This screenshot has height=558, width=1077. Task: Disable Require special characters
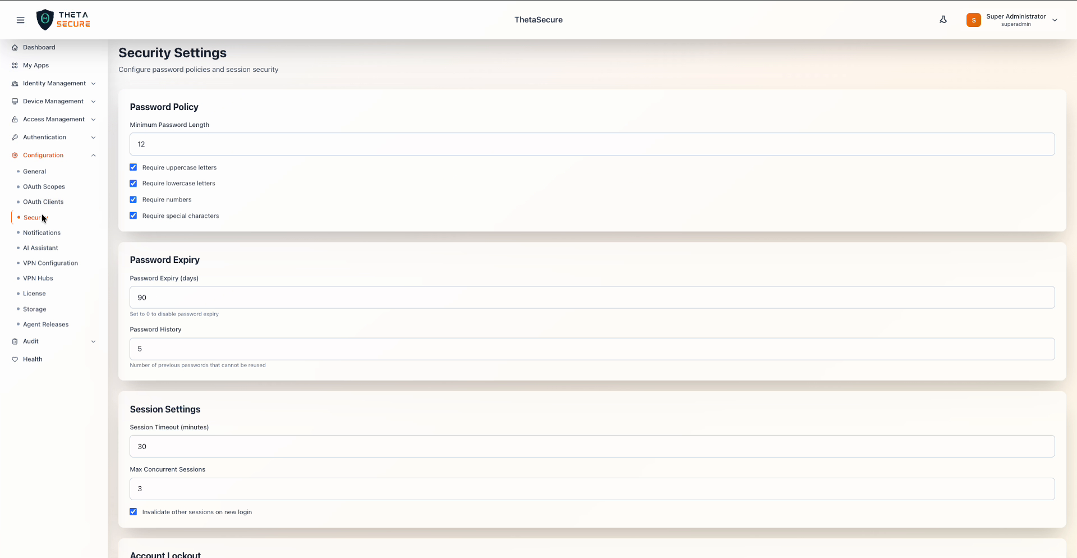click(133, 216)
